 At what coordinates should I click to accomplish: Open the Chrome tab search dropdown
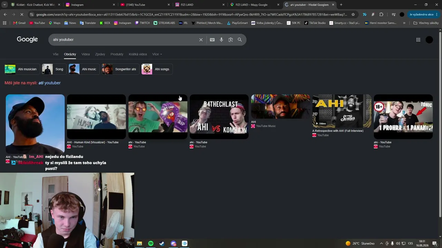coord(4,5)
